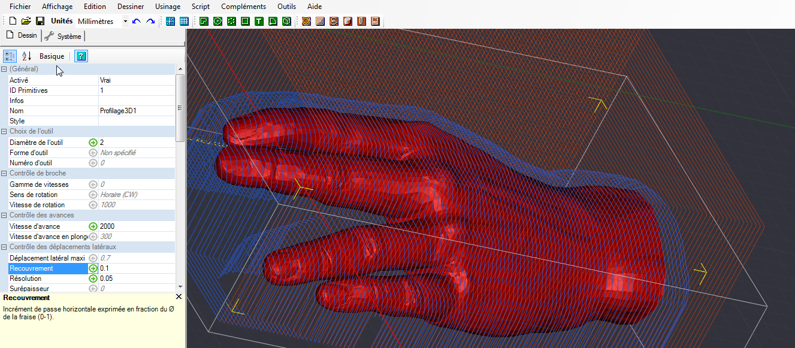Select the Style property row
Screen dimensions: 795x348
[91, 121]
